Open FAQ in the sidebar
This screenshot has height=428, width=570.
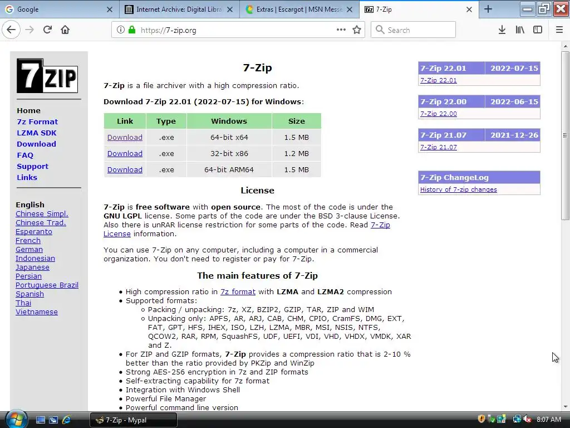24,155
